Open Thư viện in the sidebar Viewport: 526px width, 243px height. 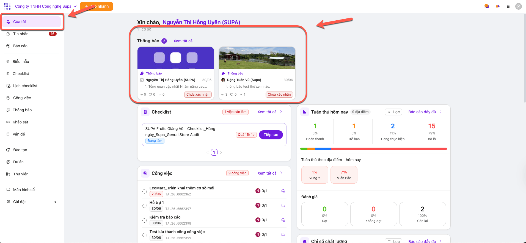31,174
